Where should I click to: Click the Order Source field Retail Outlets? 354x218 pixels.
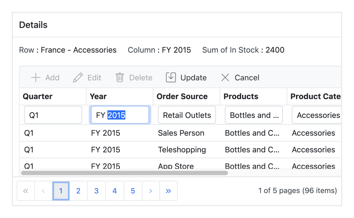(187, 115)
